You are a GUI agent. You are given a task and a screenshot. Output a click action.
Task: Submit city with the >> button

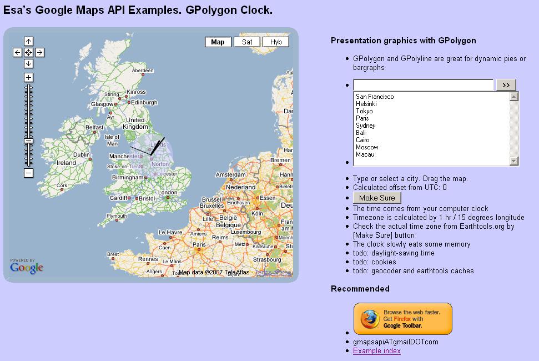pos(506,85)
